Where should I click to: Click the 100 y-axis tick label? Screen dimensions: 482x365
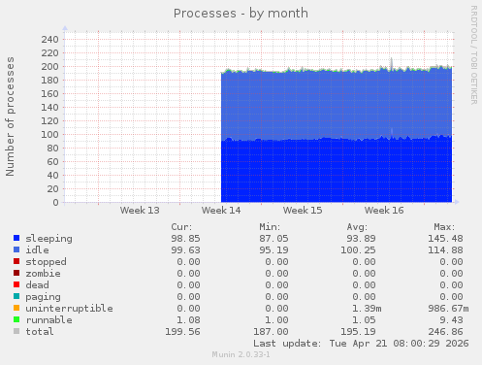pyautogui.click(x=49, y=135)
